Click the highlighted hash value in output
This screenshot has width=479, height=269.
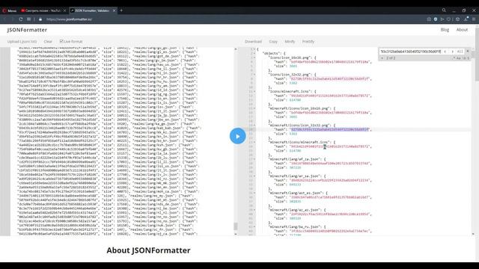coord(330,129)
